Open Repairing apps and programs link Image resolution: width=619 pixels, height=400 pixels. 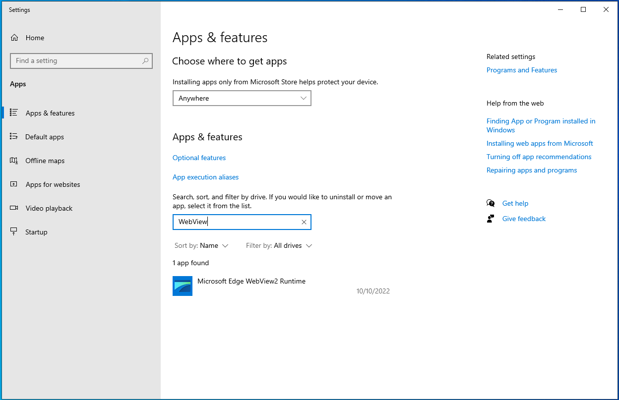coord(532,170)
